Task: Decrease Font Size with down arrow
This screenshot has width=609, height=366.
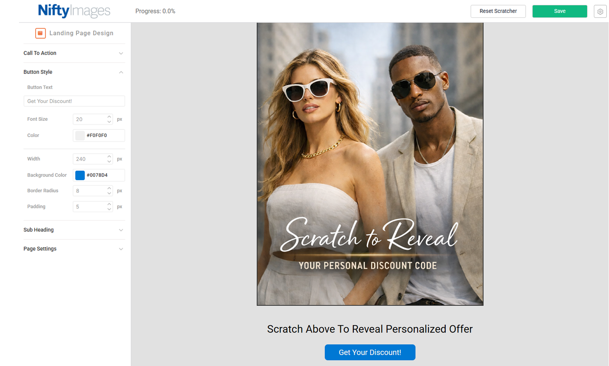Action: [x=109, y=122]
